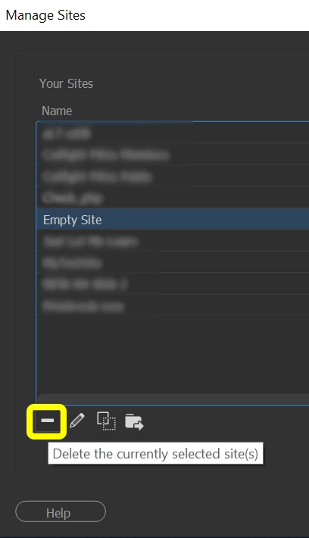Screen dimensions: 309x538
Task: Select the blurred site directly above Empty Site
Action: (x=173, y=198)
